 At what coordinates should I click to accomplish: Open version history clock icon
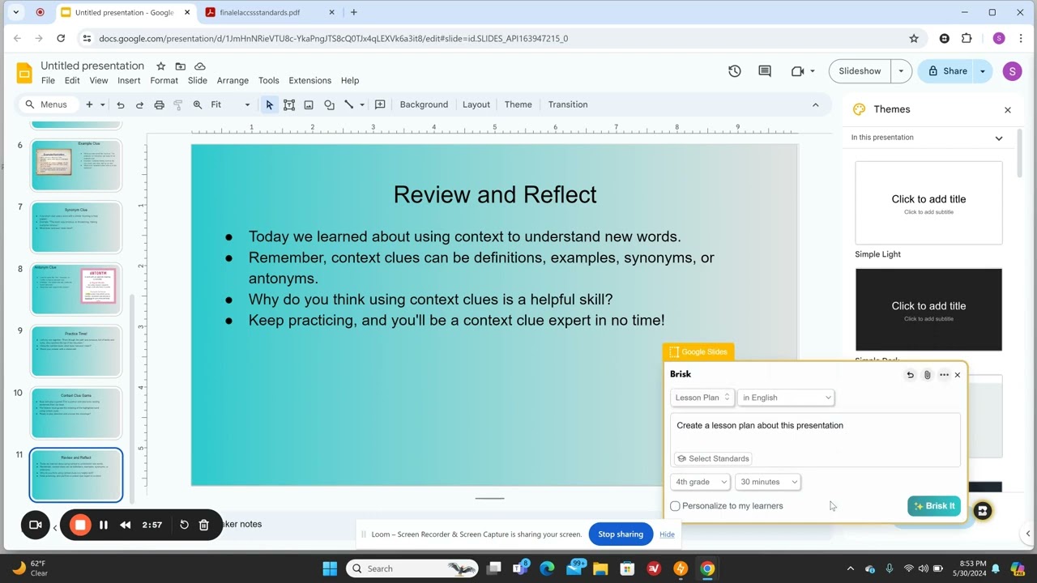[735, 71]
